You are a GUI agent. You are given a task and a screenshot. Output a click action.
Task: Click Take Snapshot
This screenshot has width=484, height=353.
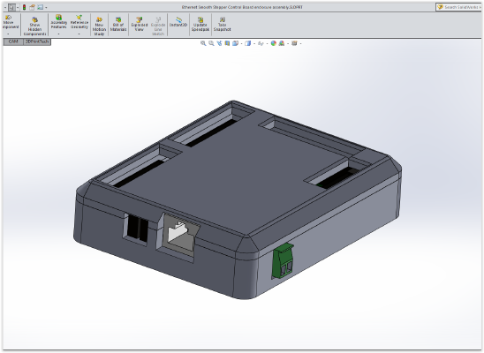click(x=223, y=25)
